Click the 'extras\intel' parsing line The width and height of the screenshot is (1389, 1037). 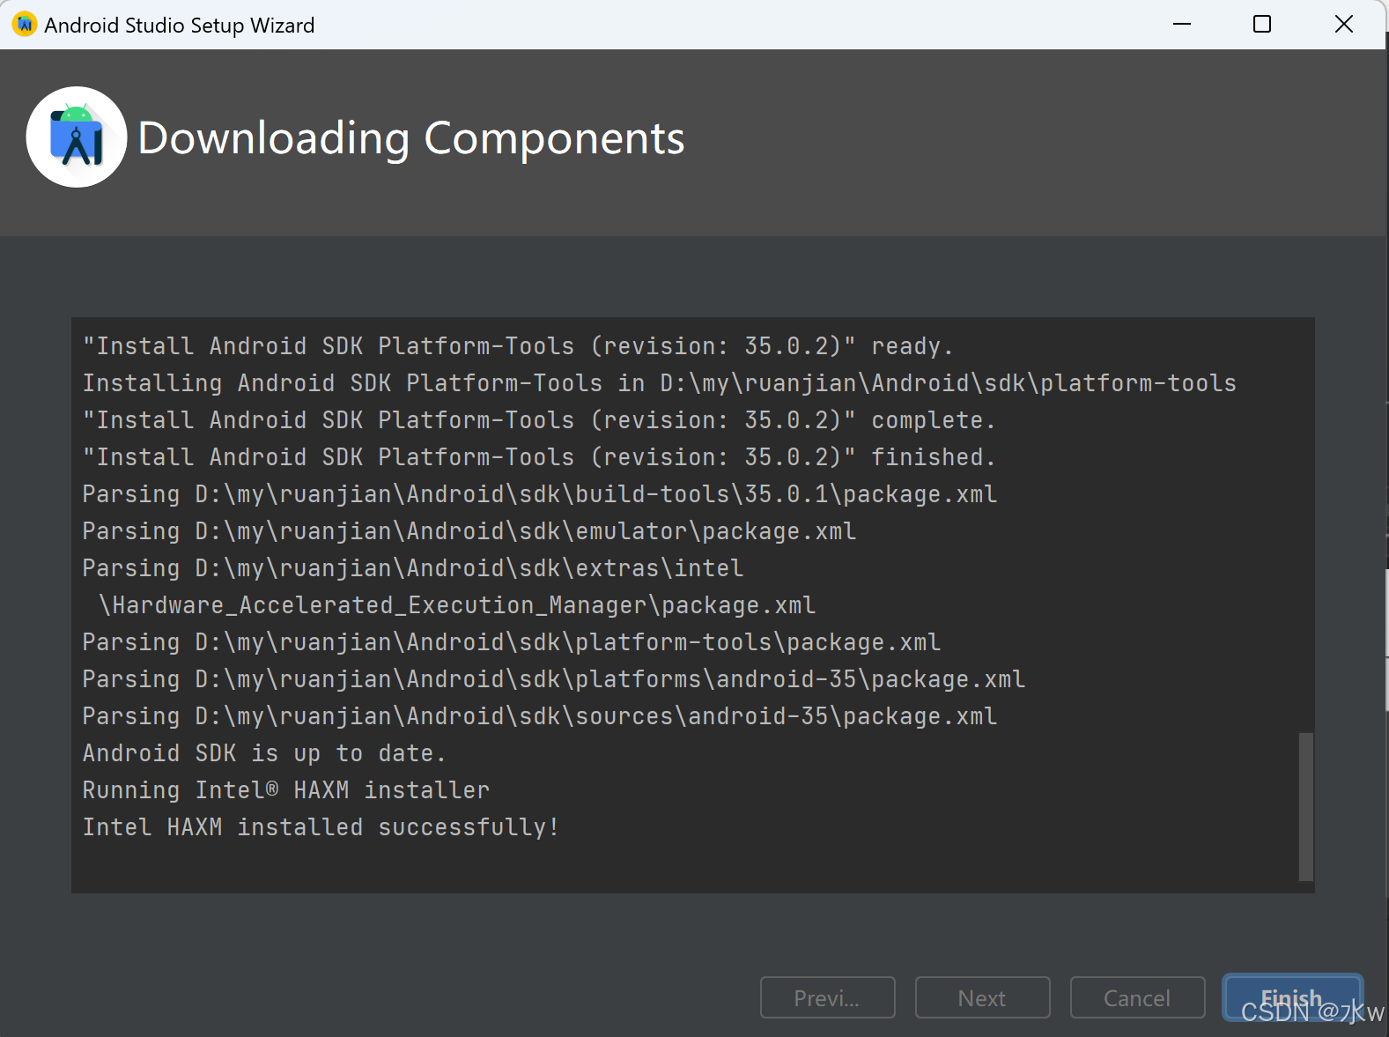click(412, 567)
